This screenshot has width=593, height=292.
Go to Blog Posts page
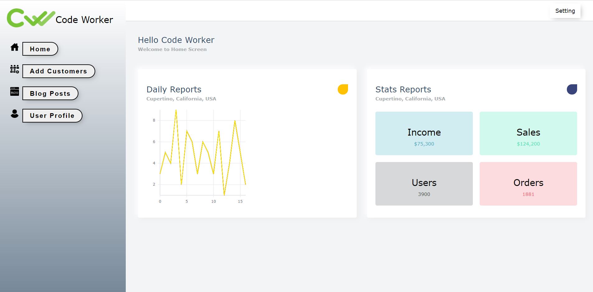point(50,93)
